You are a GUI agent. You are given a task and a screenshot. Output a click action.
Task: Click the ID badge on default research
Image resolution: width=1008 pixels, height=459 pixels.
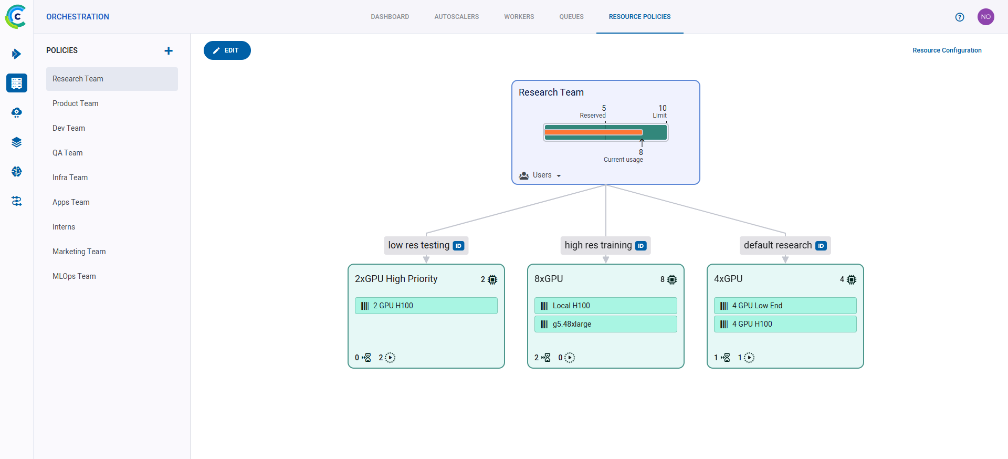click(x=821, y=246)
